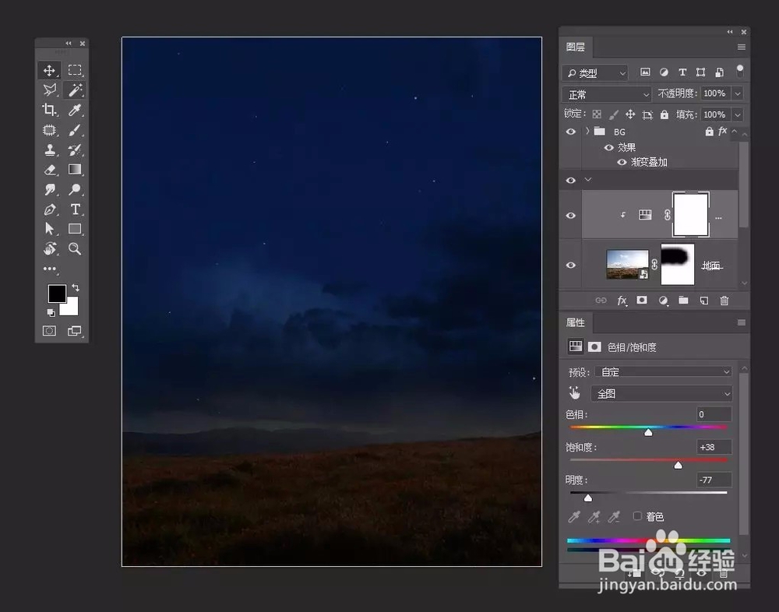The height and width of the screenshot is (612, 779).
Task: Hide the BG group's visibility
Action: pos(570,131)
